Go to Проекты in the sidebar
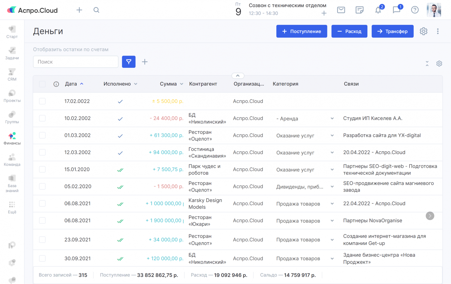The height and width of the screenshot is (284, 451). (12, 96)
